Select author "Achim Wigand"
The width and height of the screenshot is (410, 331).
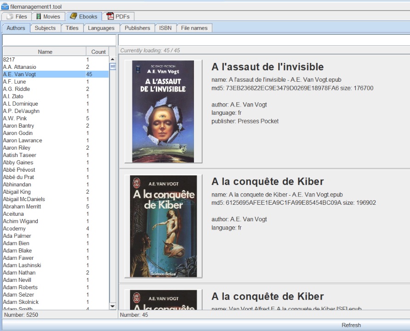point(56,221)
